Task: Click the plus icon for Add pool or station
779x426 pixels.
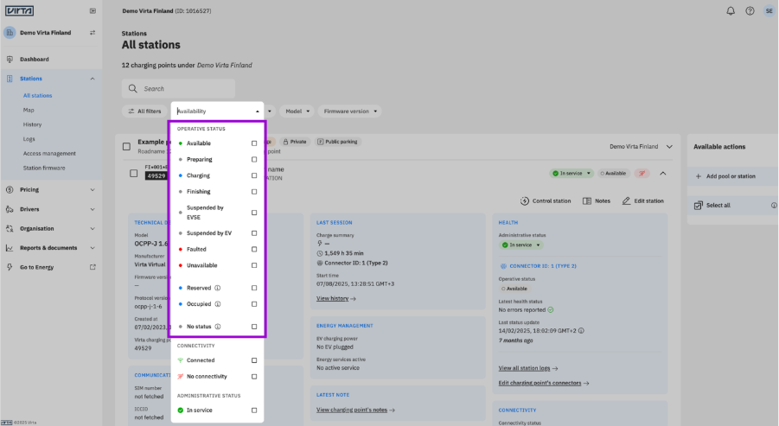Action: coord(698,176)
